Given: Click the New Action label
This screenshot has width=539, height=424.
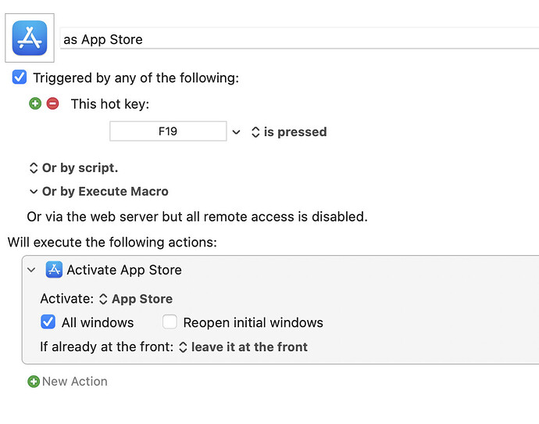Looking at the screenshot, I should click(x=74, y=381).
